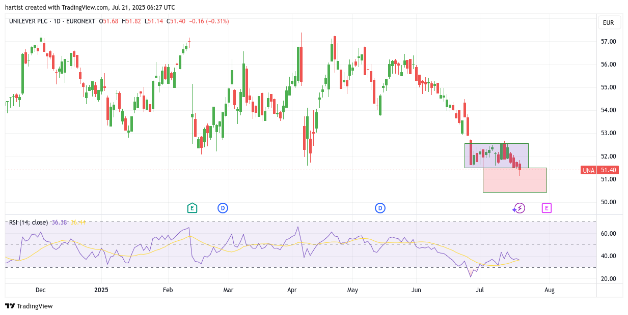Click the 56.00 price axis label
This screenshot has width=628, height=315.
point(608,65)
